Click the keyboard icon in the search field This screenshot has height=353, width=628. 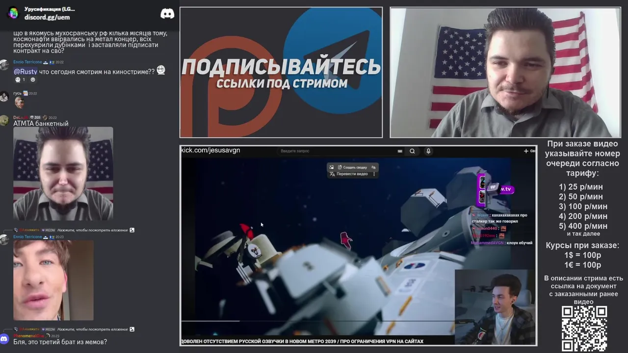(x=400, y=151)
